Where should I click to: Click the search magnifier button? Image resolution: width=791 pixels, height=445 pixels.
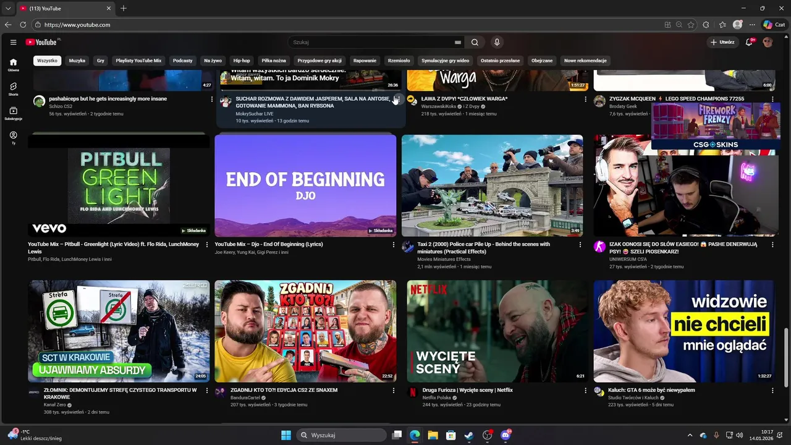(475, 42)
